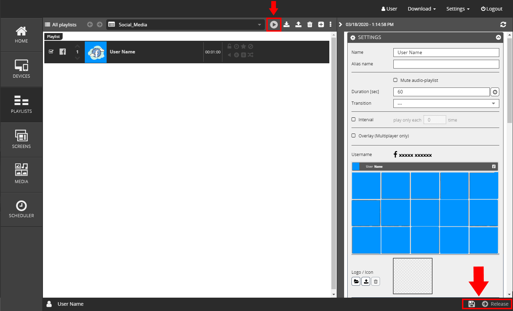
Task: Add new item with plus icon
Action: (x=321, y=25)
